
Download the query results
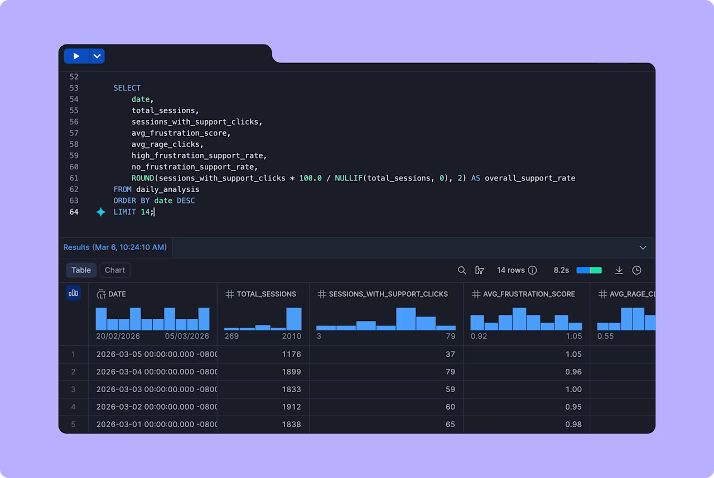point(619,270)
